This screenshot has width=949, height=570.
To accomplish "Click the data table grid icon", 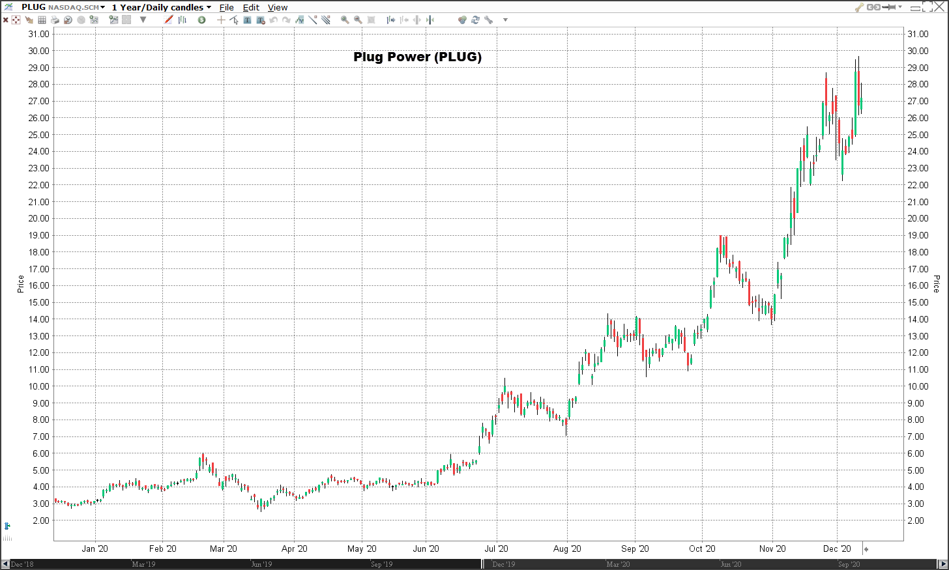I will [42, 20].
